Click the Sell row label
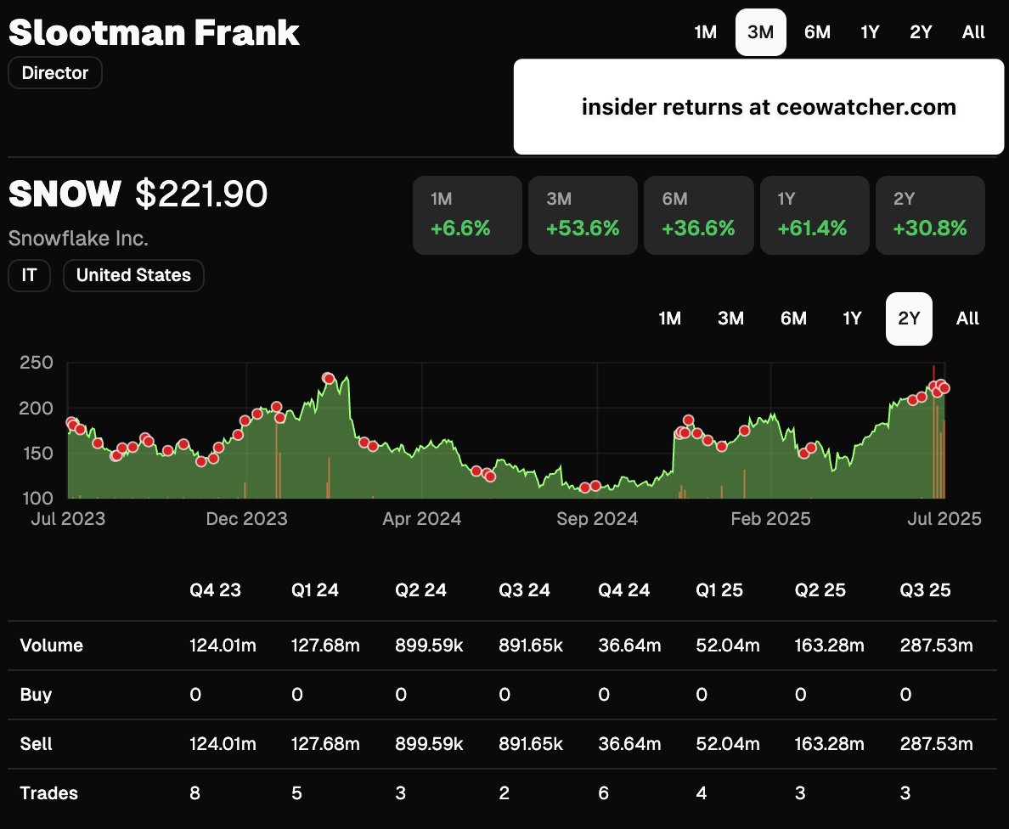Image resolution: width=1009 pixels, height=829 pixels. point(36,744)
